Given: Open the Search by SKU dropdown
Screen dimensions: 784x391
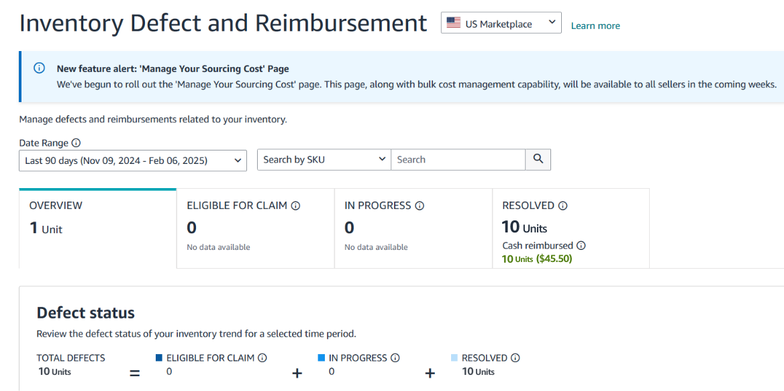Looking at the screenshot, I should click(x=381, y=159).
